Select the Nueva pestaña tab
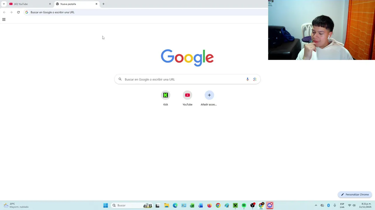The image size is (375, 210). [x=77, y=4]
